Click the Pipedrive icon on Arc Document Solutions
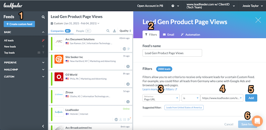The height and width of the screenshot is (130, 266). pyautogui.click(x=129, y=49)
